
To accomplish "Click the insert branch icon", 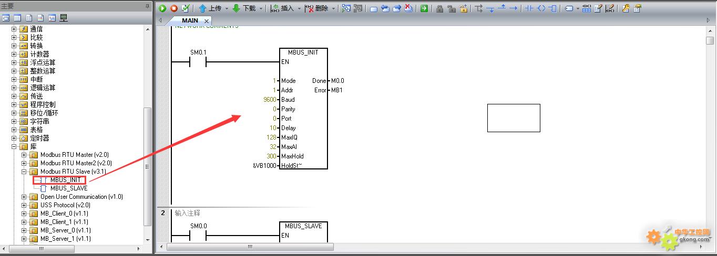I will (478, 8).
